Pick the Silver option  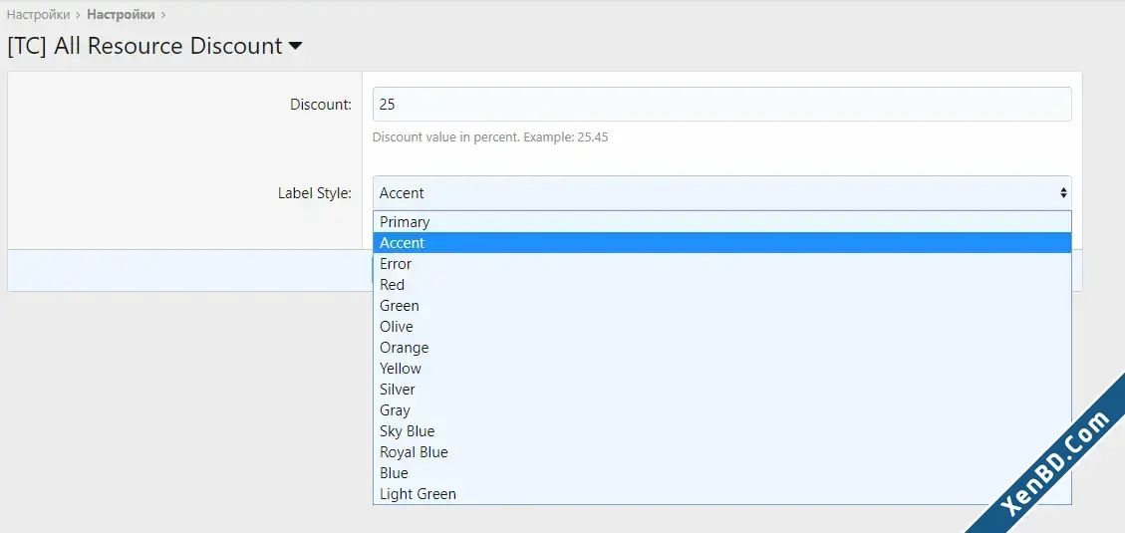[721, 389]
